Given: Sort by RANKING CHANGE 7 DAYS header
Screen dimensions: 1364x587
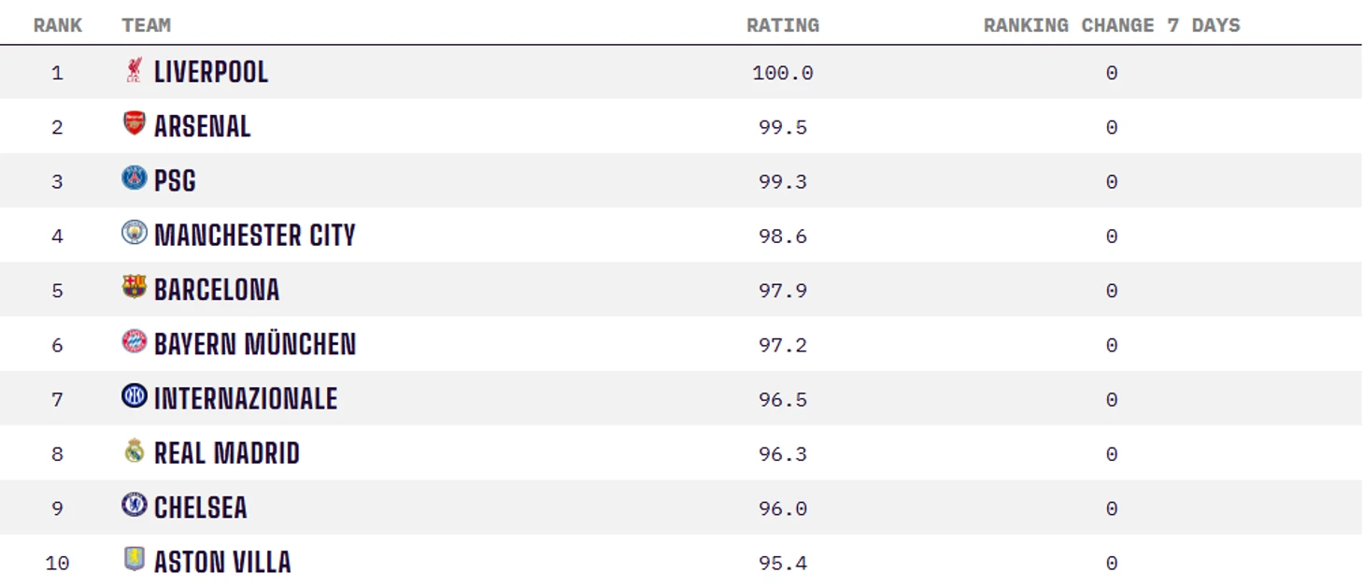Looking at the screenshot, I should point(1112,25).
